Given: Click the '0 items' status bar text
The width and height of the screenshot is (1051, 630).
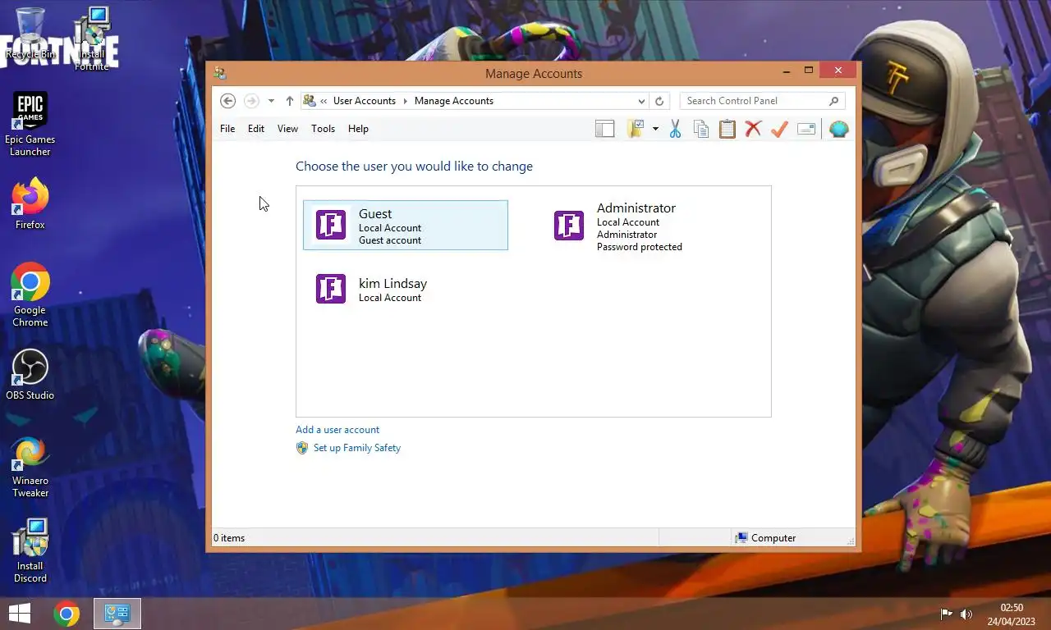Looking at the screenshot, I should (229, 538).
